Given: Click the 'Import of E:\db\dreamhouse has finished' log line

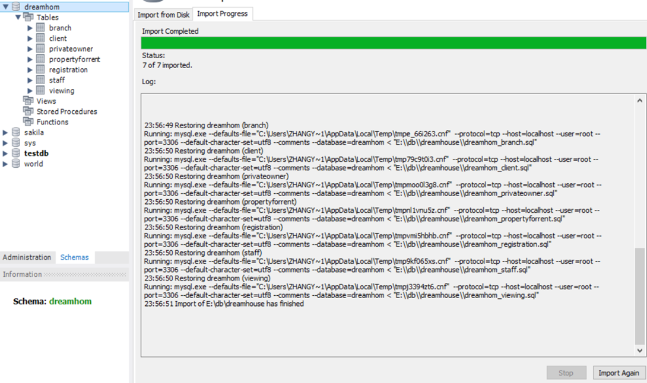Looking at the screenshot, I should 224,304.
